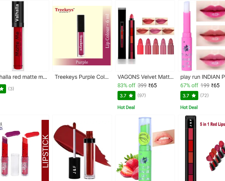
Task: Open the J & F liquid lipstick image
Action: pos(82,148)
